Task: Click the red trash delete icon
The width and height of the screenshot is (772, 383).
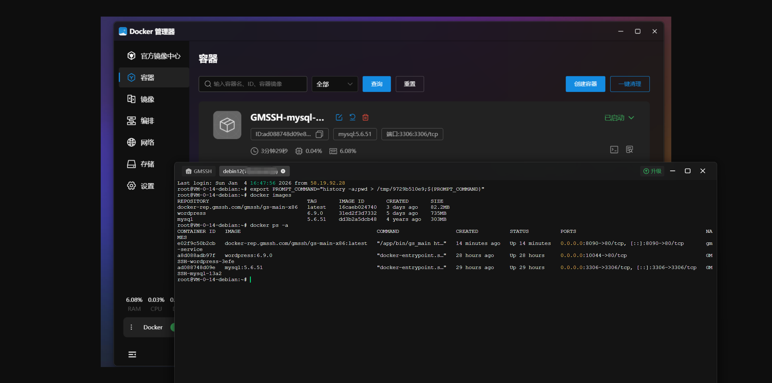Action: [365, 117]
